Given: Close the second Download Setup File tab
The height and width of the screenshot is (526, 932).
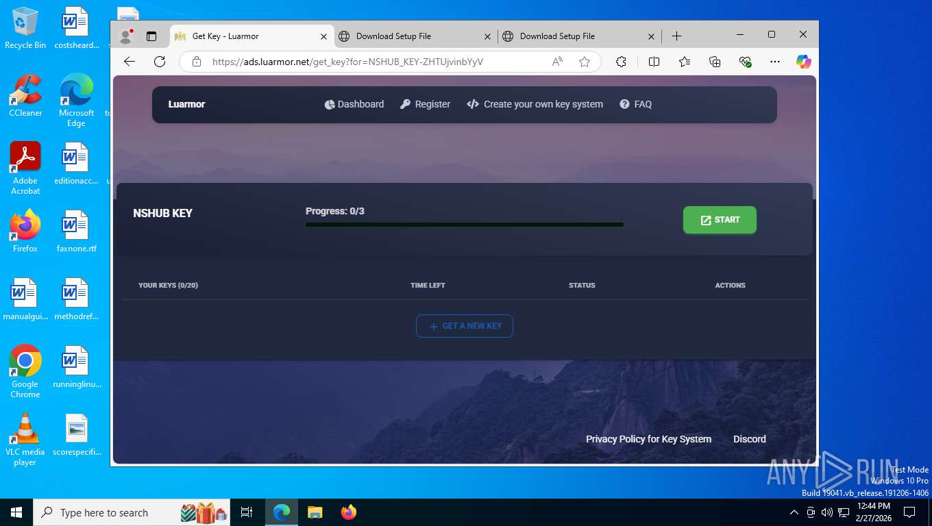Looking at the screenshot, I should point(488,36).
